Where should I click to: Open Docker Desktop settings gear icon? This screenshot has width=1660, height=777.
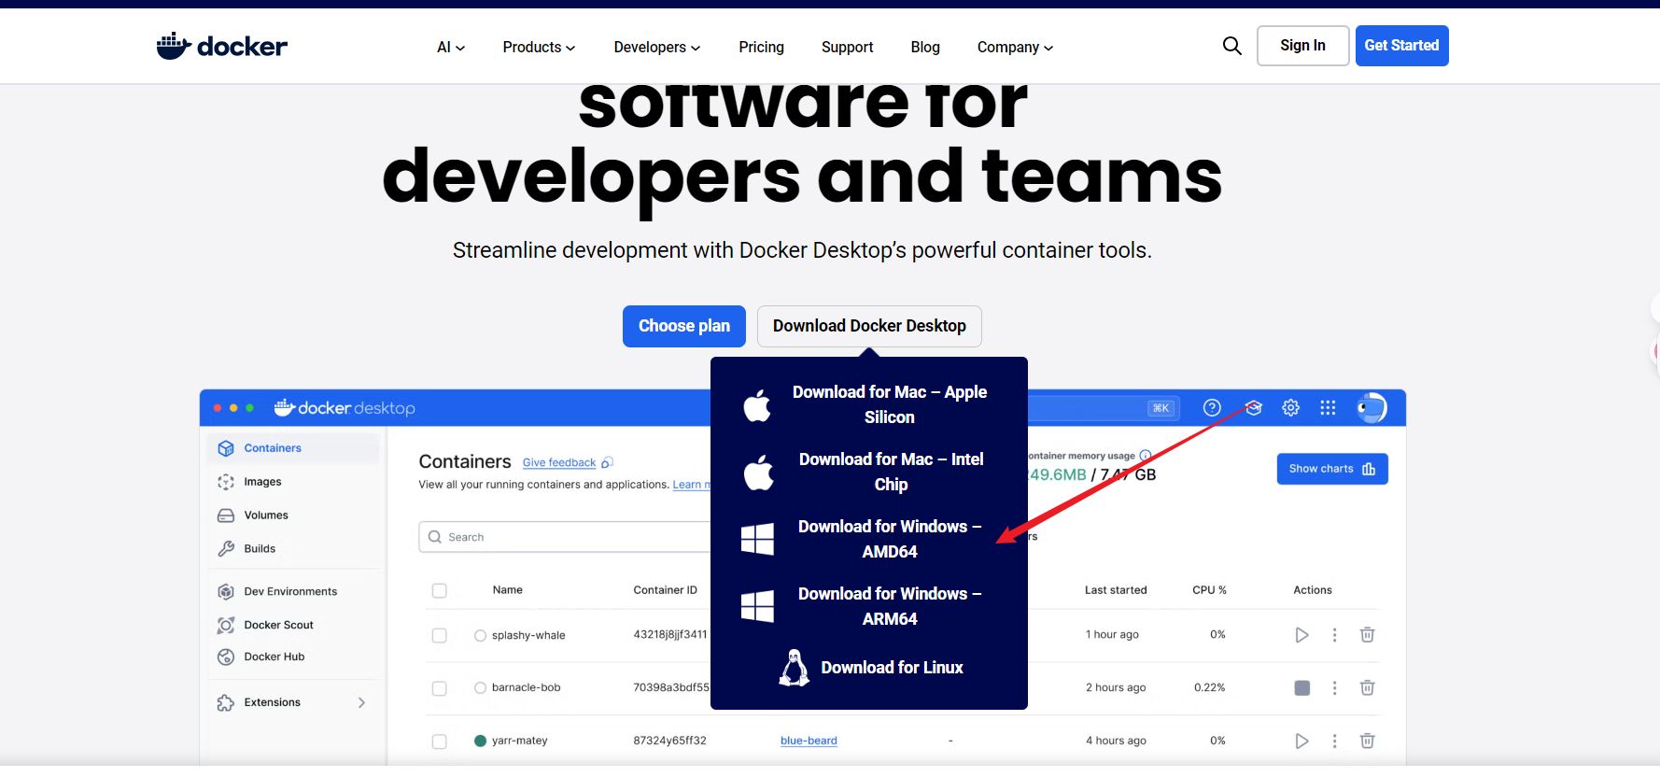[x=1290, y=407]
